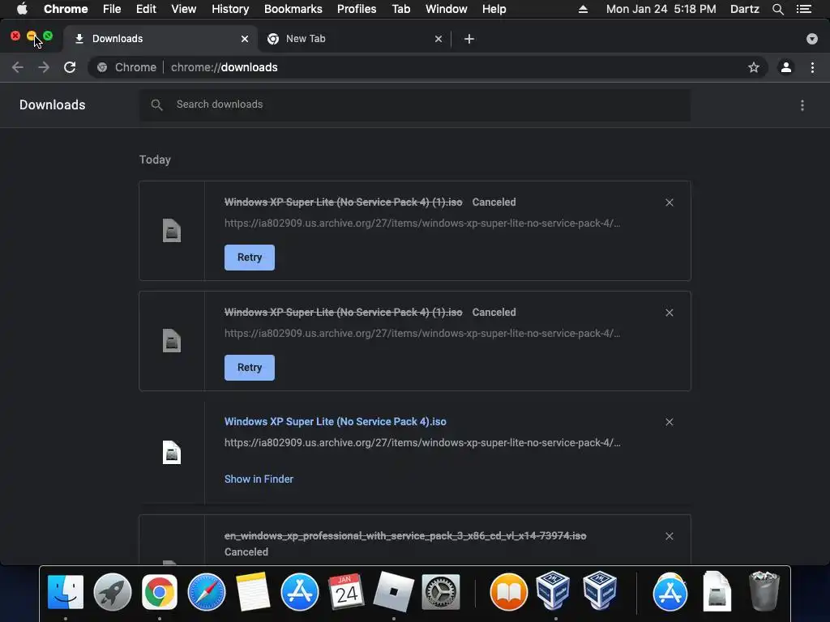The height and width of the screenshot is (622, 830).
Task: Retry the first canceled Windows XP download
Action: tap(250, 258)
